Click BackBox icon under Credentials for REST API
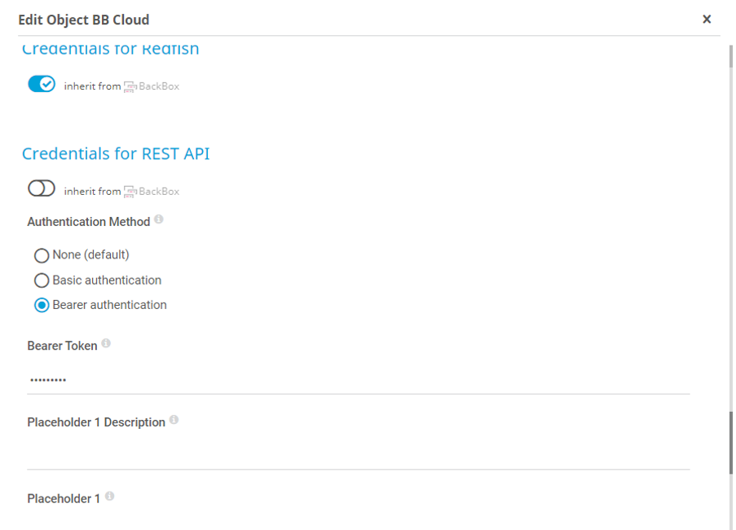The image size is (736, 530). (x=130, y=192)
